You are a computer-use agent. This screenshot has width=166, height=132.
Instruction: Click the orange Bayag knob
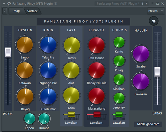pos(25,96)
